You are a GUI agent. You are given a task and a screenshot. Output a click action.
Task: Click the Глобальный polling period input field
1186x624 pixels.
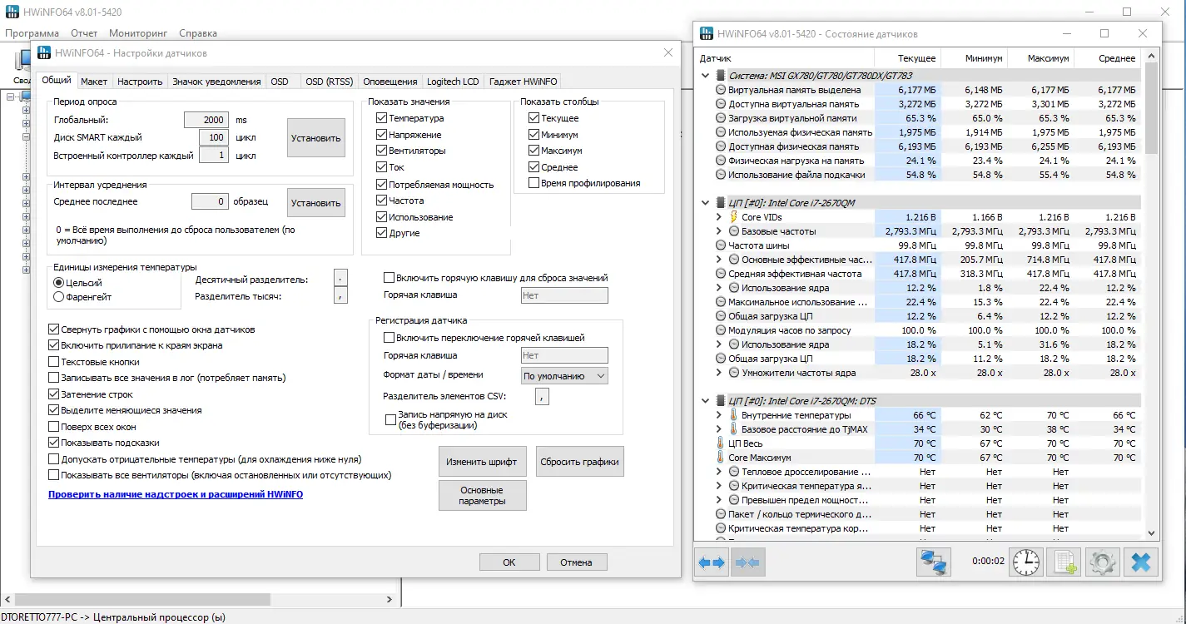[x=206, y=120]
